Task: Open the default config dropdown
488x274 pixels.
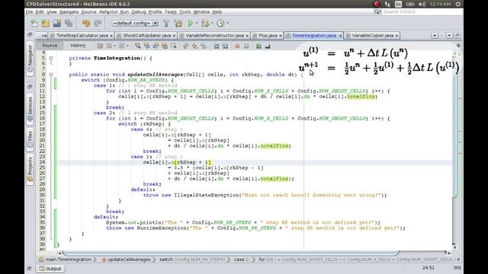Action: (x=135, y=24)
